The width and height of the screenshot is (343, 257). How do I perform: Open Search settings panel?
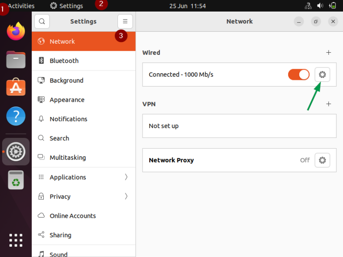point(84,138)
